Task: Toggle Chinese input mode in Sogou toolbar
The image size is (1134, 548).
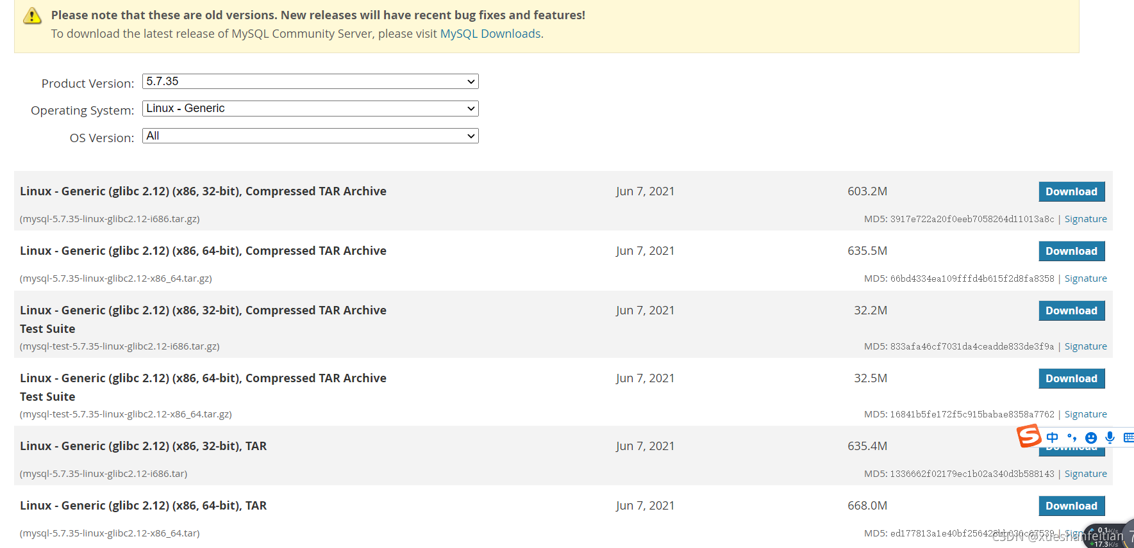Action: [1053, 438]
